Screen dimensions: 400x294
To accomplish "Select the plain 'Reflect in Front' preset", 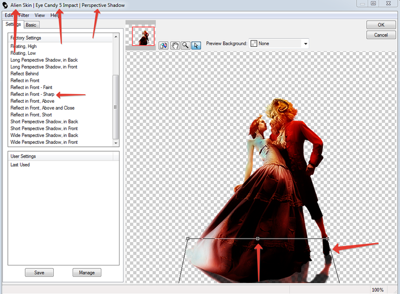I will point(25,80).
